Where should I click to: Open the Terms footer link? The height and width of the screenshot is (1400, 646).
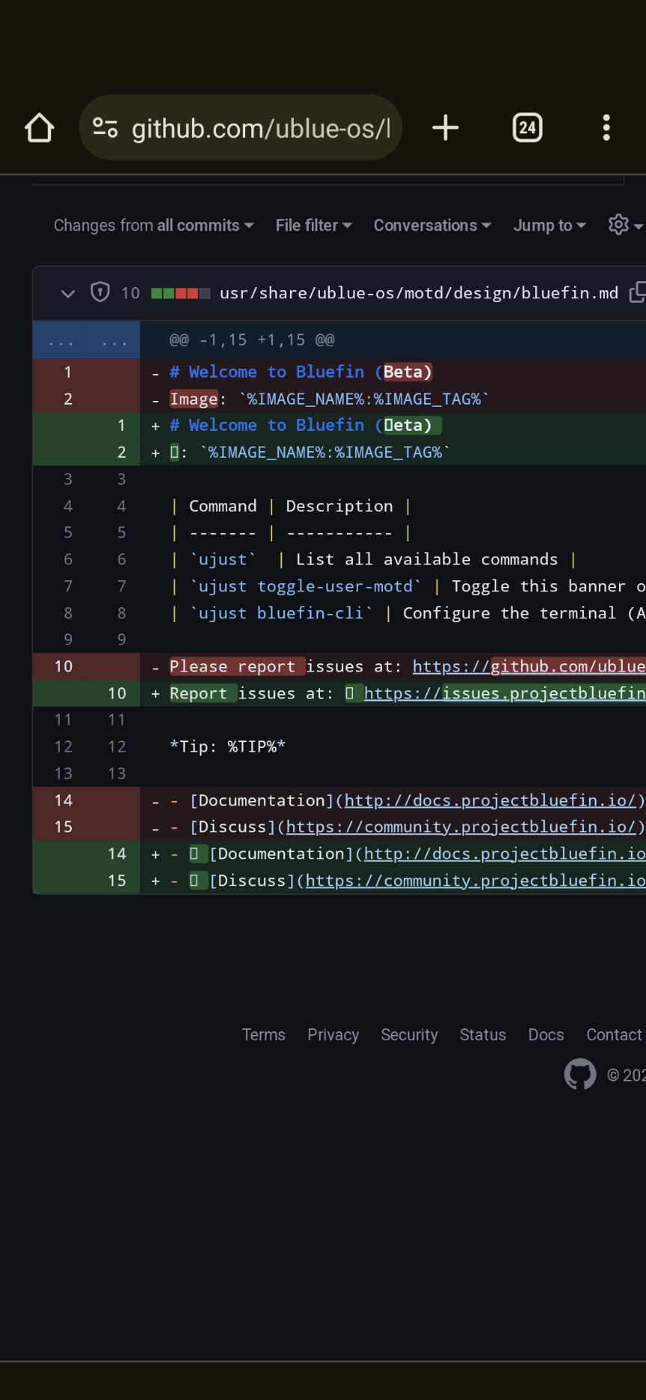pos(263,1035)
